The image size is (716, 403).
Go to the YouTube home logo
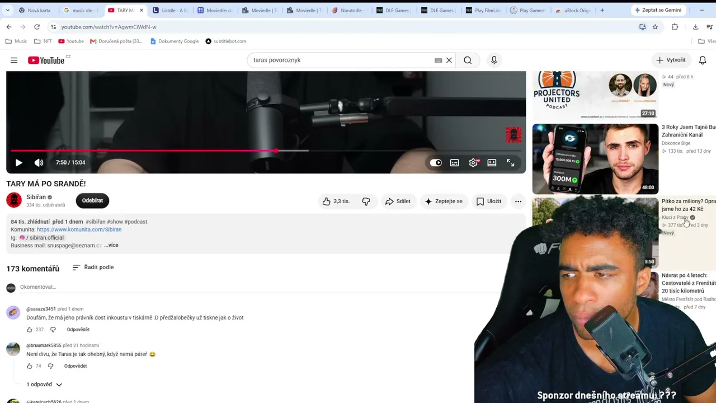point(46,60)
